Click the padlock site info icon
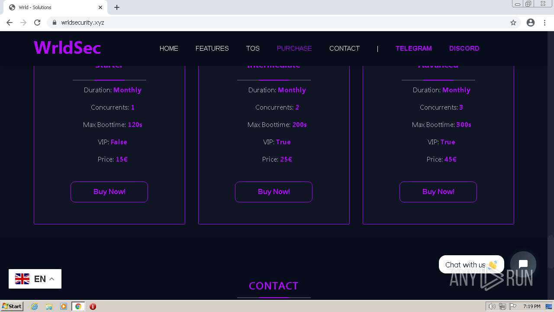Screen dimensions: 554x312 pyautogui.click(x=55, y=23)
